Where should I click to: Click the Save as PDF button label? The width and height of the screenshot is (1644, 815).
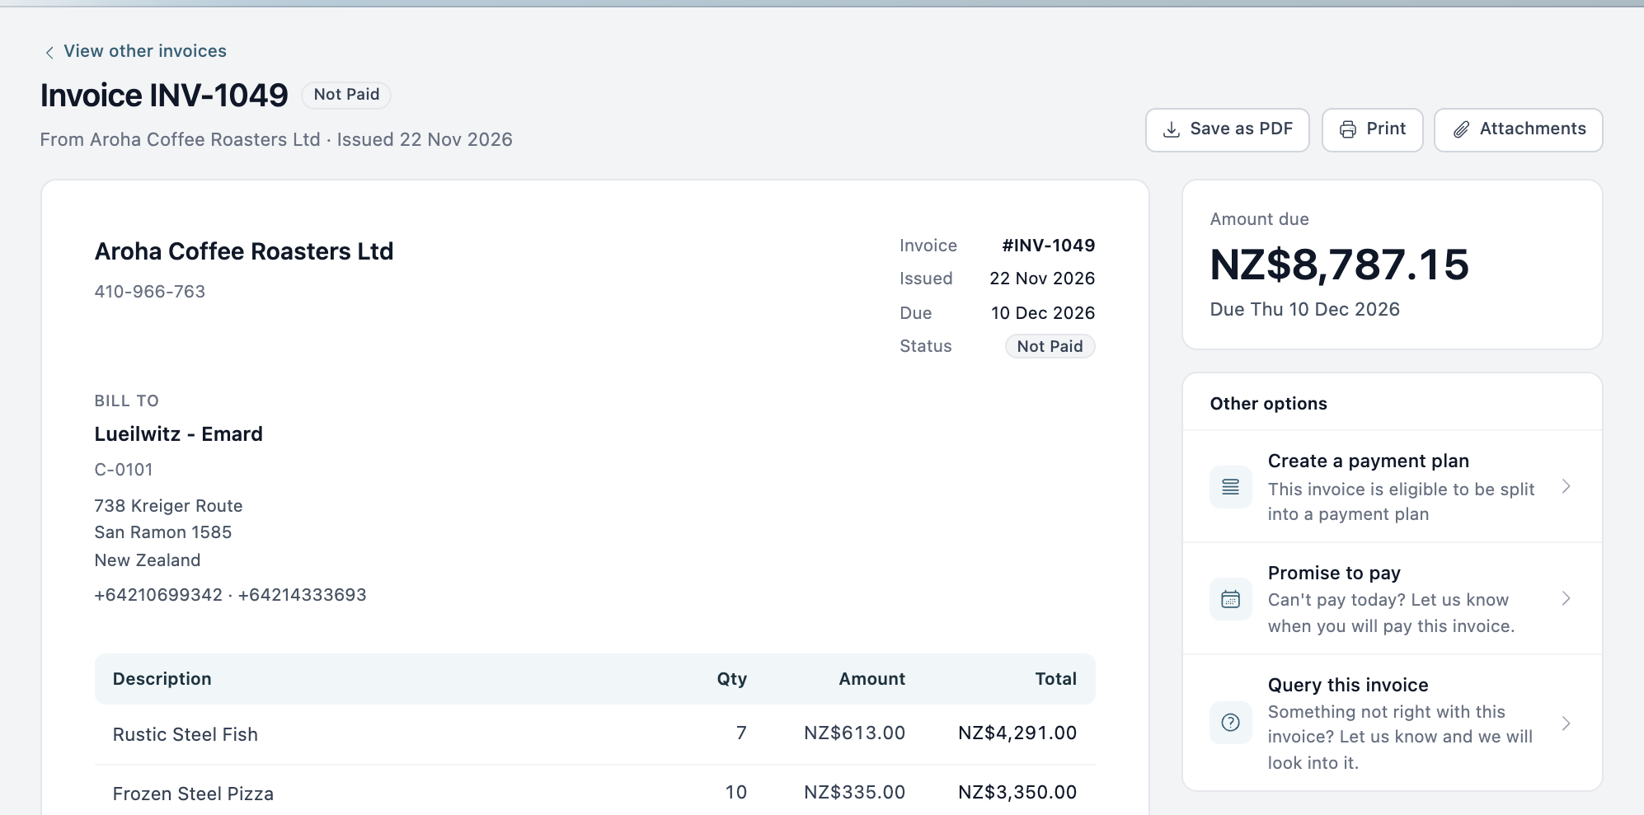(1241, 129)
